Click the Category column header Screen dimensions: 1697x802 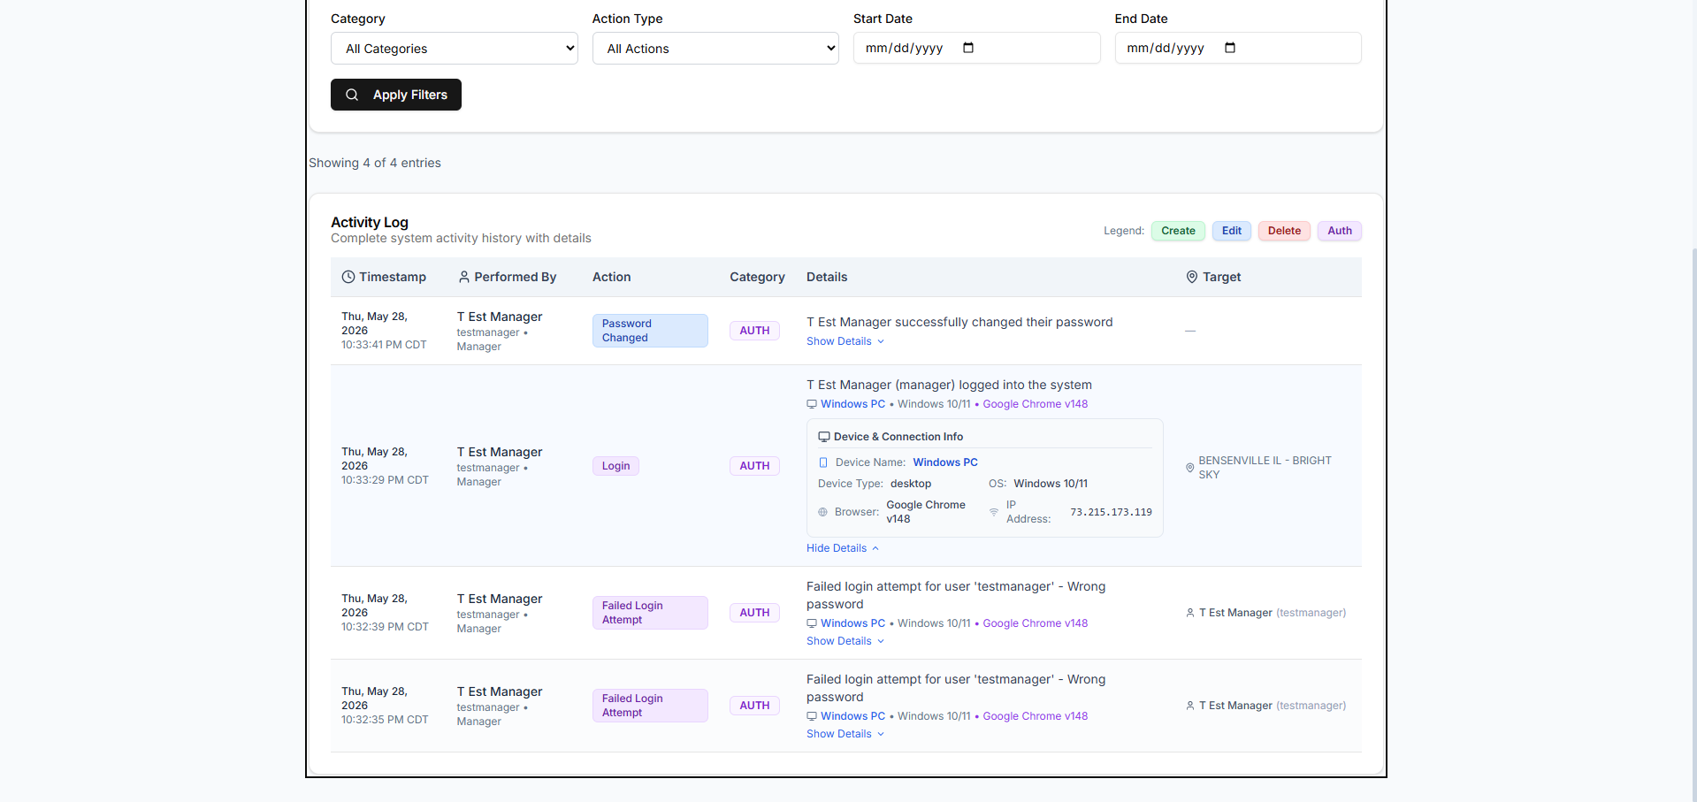pyautogui.click(x=757, y=277)
